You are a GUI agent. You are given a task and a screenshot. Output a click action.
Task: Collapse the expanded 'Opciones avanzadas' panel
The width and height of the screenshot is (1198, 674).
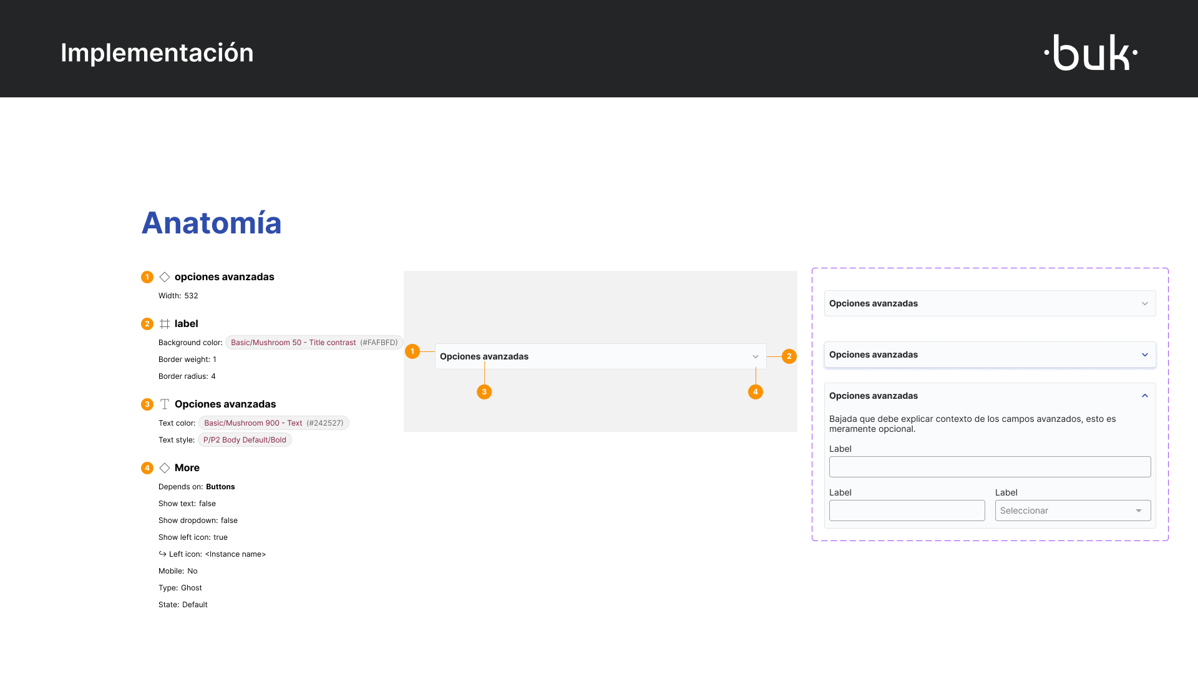point(1145,396)
